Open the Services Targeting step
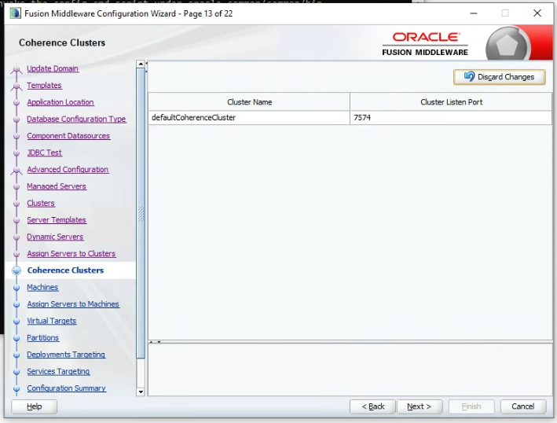Screen dimensions: 557x423 58,371
